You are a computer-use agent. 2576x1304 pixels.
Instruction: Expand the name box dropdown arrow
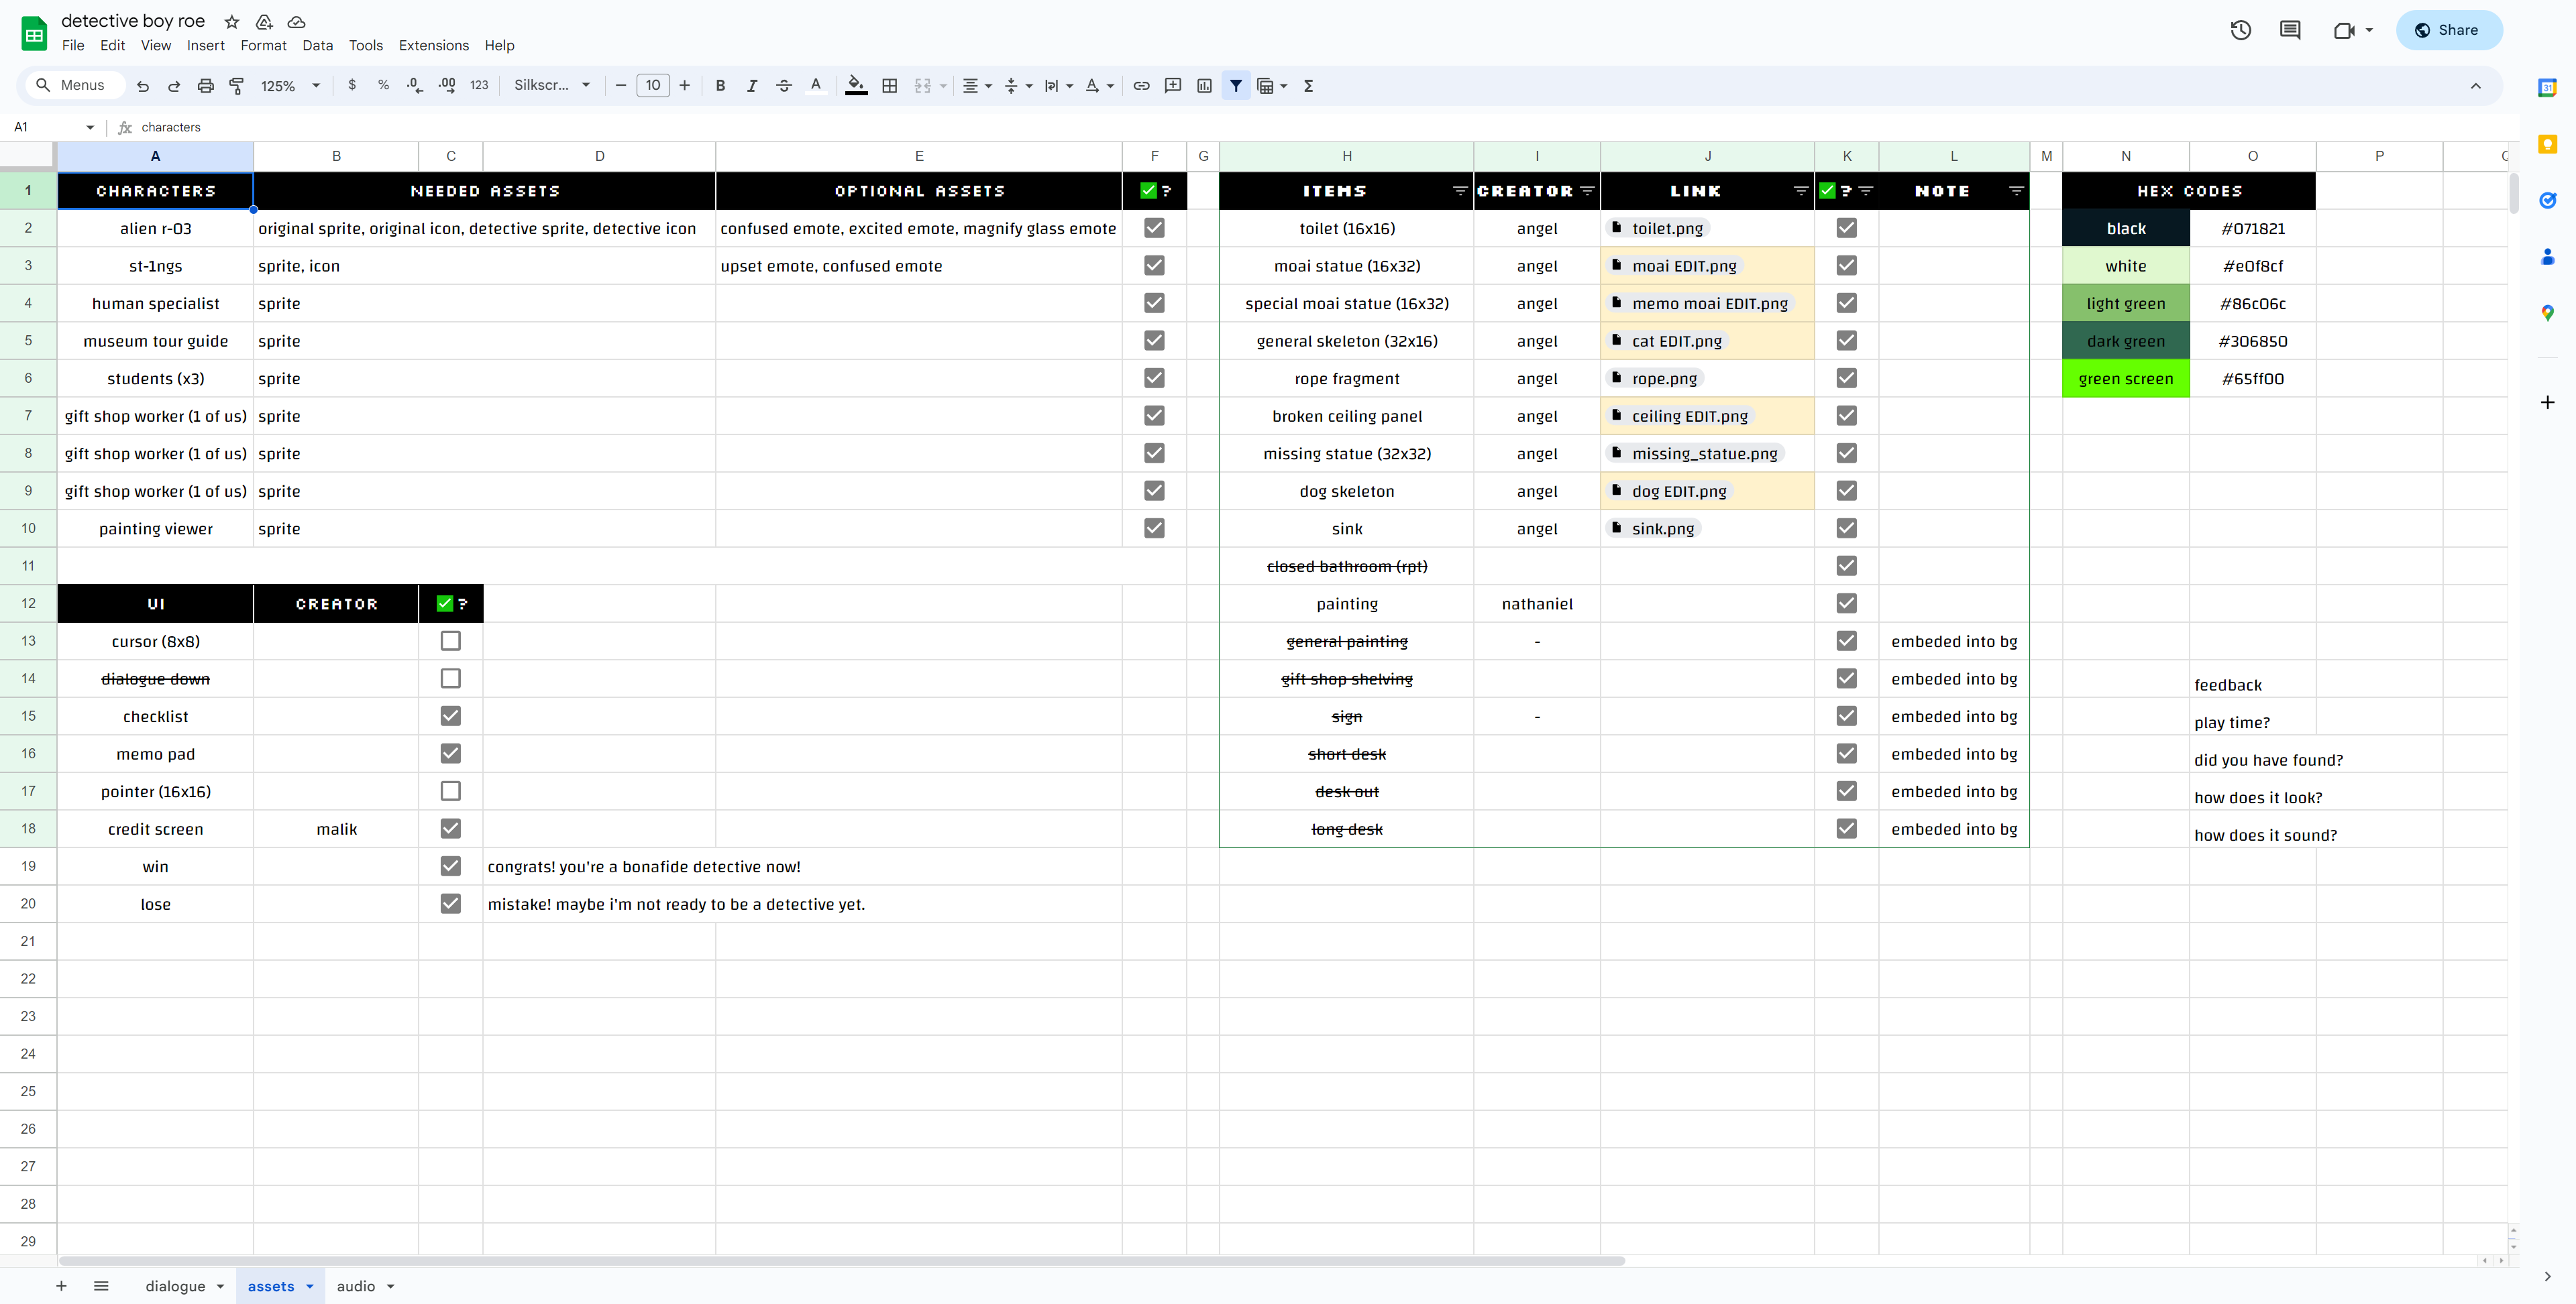tap(90, 128)
